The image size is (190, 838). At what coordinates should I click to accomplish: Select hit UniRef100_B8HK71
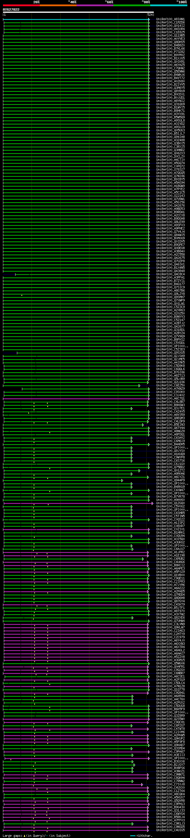(x=170, y=111)
